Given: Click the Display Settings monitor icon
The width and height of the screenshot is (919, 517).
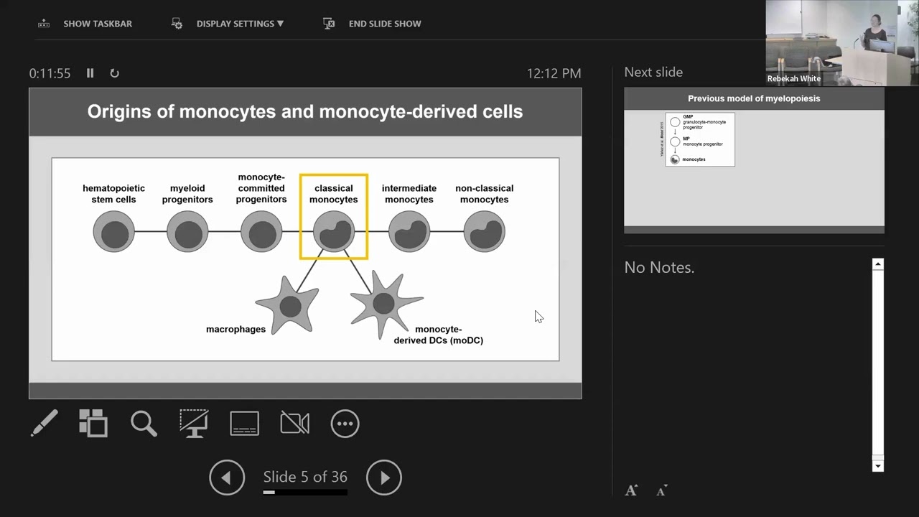Looking at the screenshot, I should pyautogui.click(x=177, y=24).
